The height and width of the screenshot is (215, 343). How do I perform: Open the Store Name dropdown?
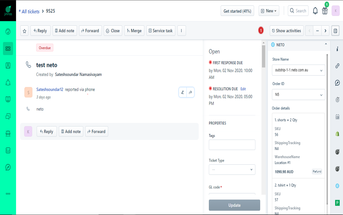(299, 70)
